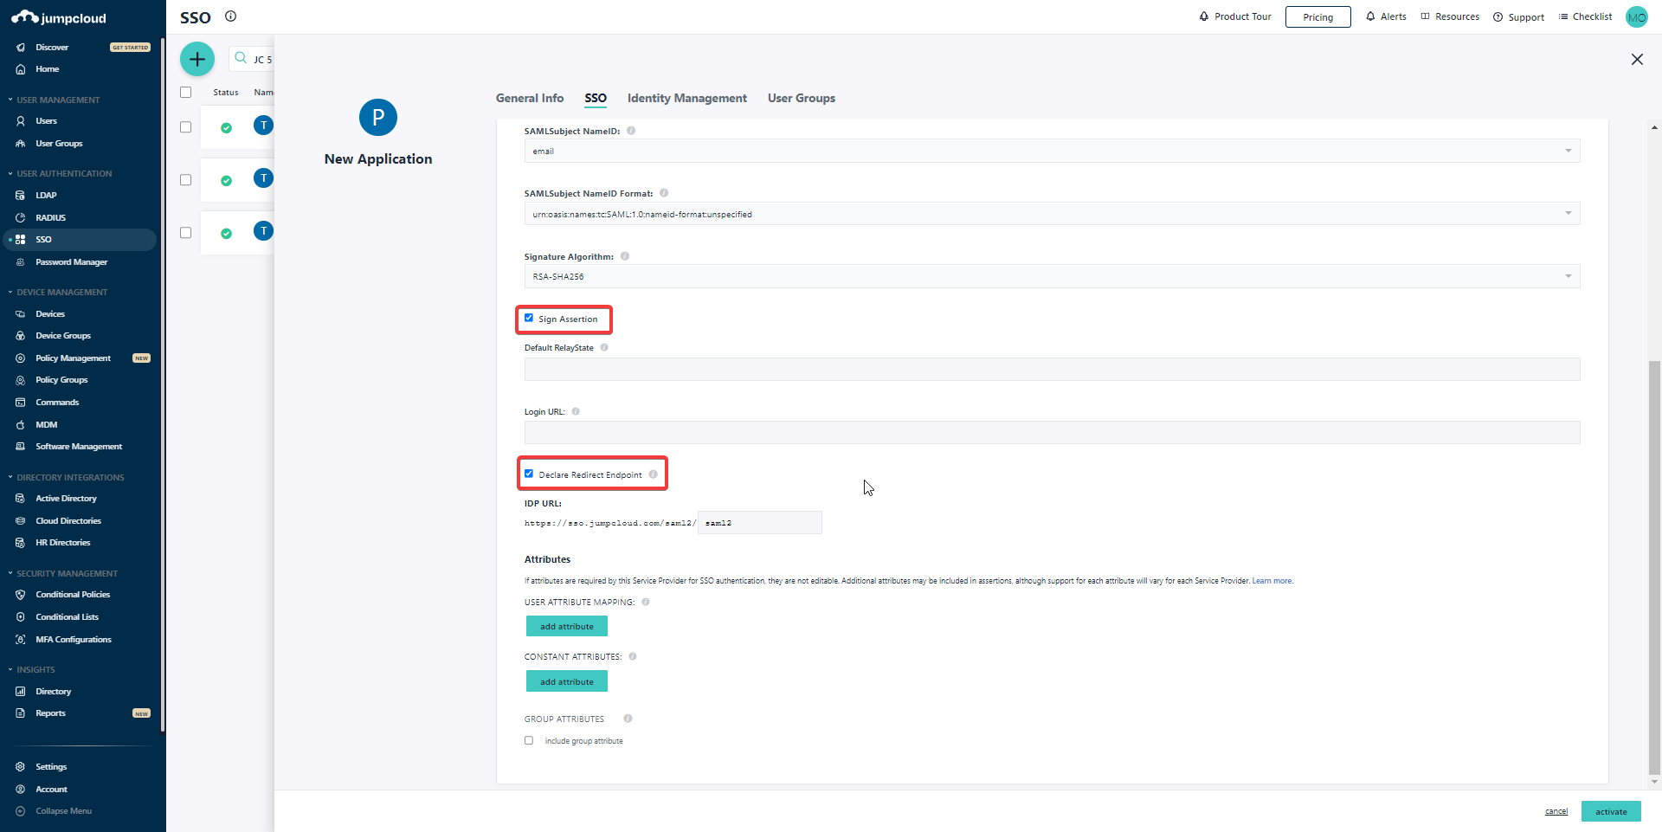Image resolution: width=1662 pixels, height=832 pixels.
Task: Click the activate button
Action: [x=1610, y=811]
